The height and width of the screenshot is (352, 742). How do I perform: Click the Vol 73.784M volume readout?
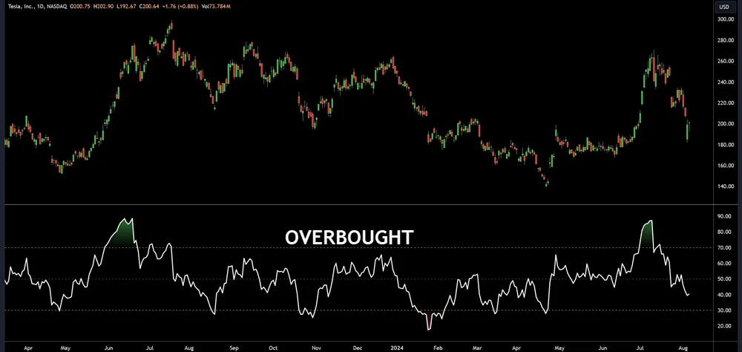point(216,7)
